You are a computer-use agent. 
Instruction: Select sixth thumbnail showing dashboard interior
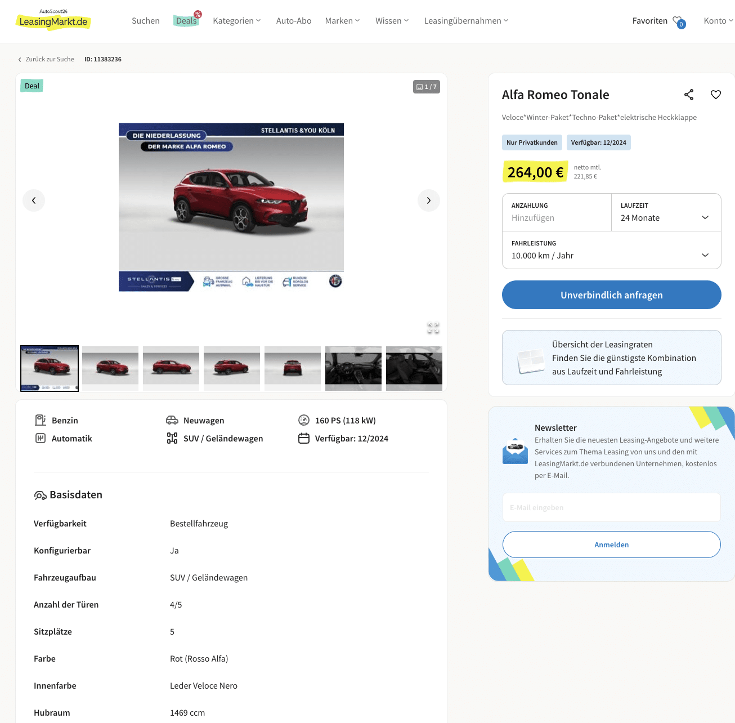click(x=353, y=368)
